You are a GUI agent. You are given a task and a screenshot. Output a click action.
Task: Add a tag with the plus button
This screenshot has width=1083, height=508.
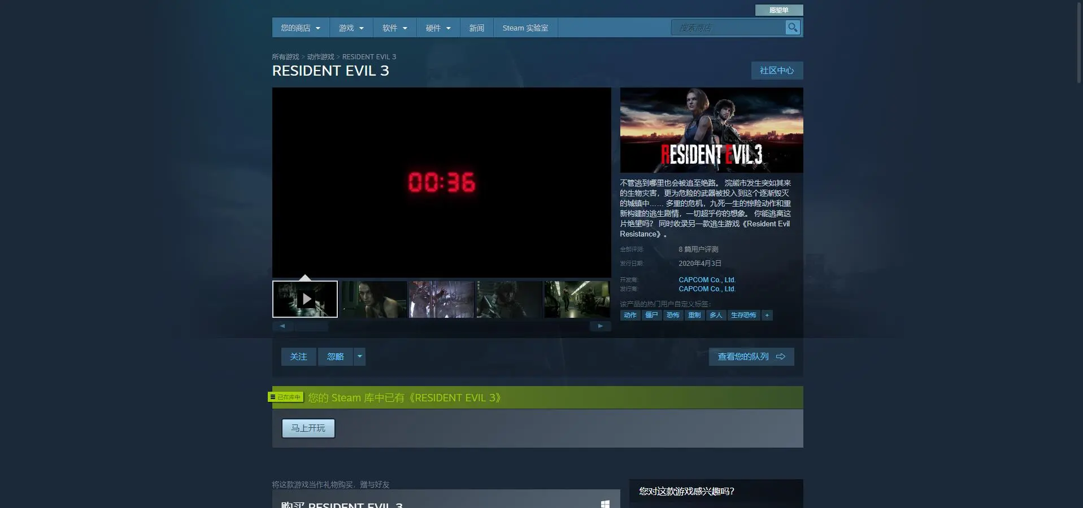[x=767, y=316]
